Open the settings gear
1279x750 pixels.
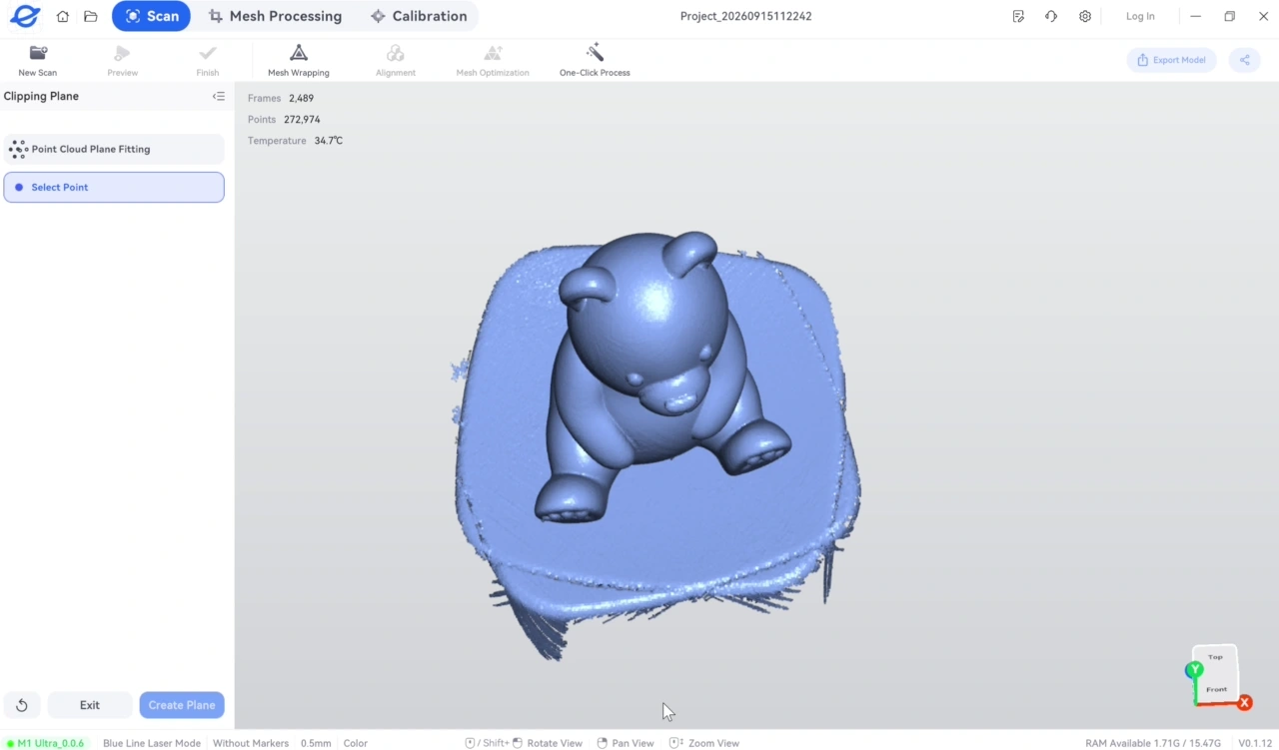click(1085, 16)
